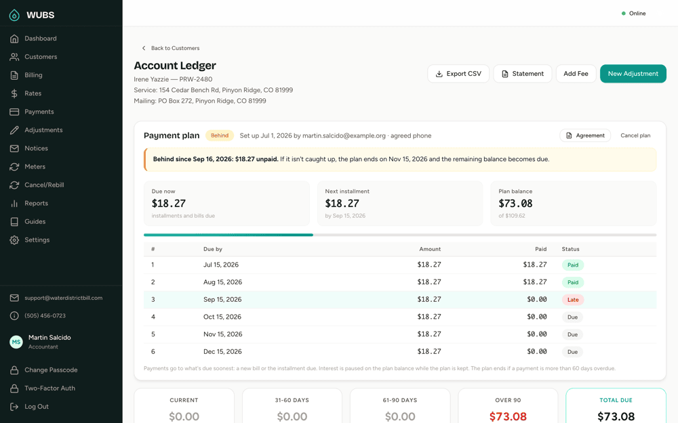Click the Cancel/Rebill cycle icon

[x=14, y=185]
